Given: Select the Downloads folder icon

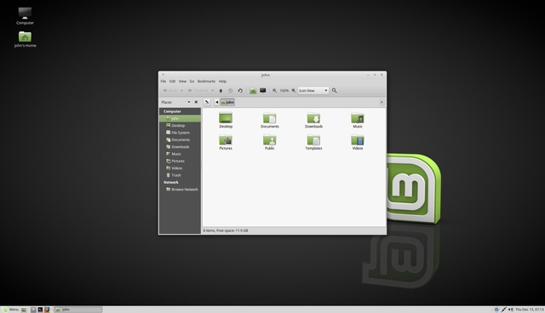Looking at the screenshot, I should tap(313, 121).
